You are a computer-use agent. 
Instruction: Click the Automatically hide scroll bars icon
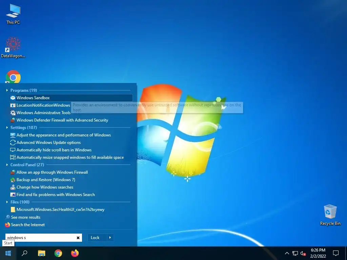[x=13, y=150]
